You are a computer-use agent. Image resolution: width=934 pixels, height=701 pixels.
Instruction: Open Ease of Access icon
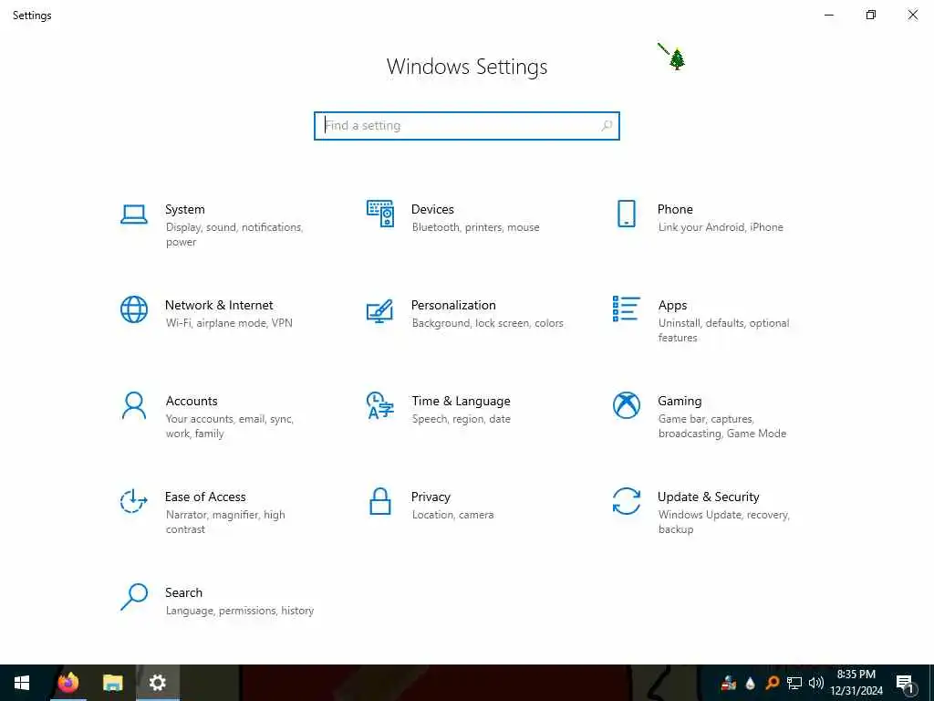pos(134,501)
